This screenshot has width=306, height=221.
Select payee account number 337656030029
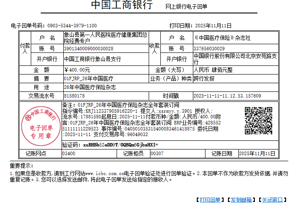point(209,49)
